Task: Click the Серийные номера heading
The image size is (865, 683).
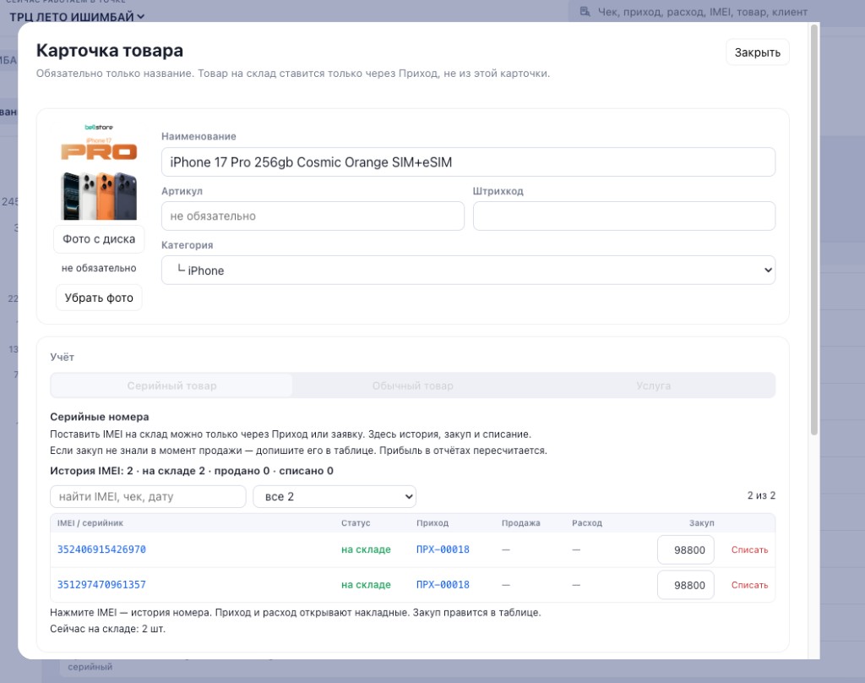Action: [100, 417]
